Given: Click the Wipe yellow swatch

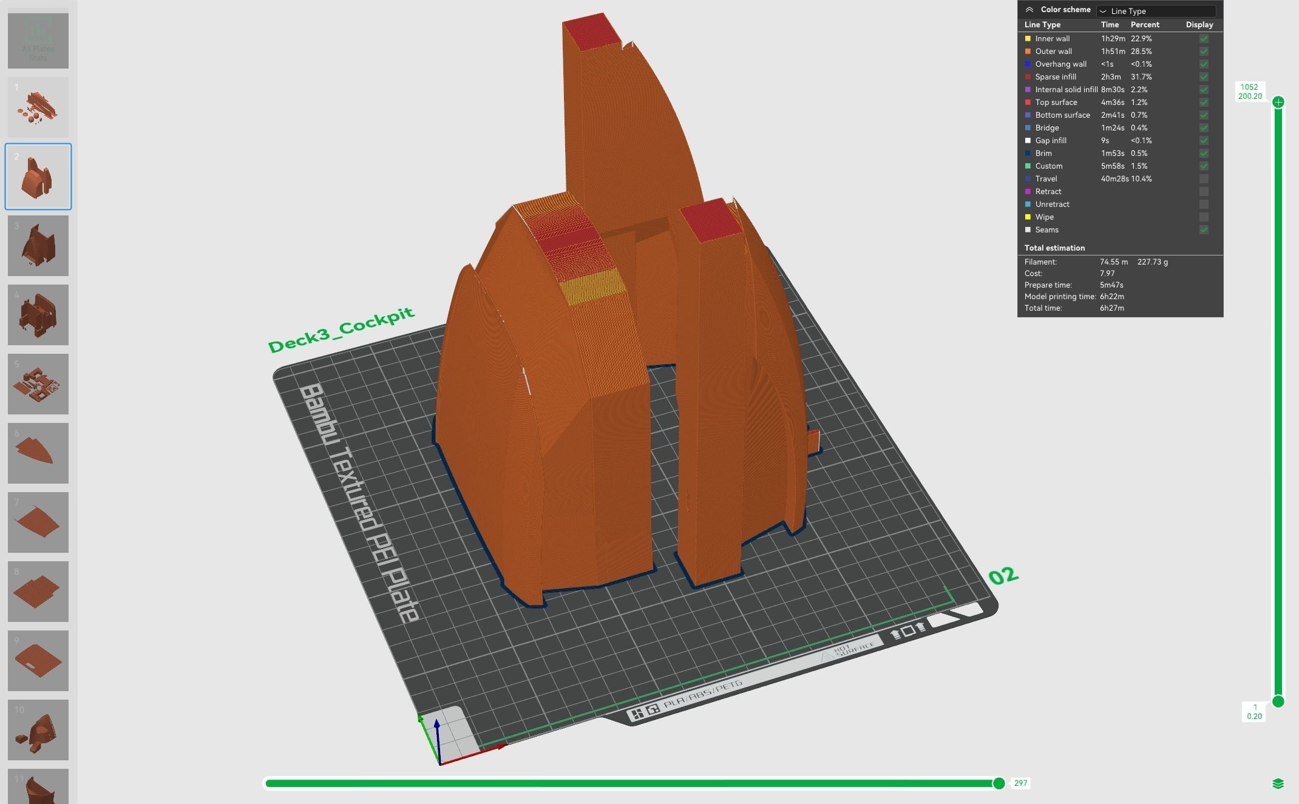Looking at the screenshot, I should click(1028, 217).
